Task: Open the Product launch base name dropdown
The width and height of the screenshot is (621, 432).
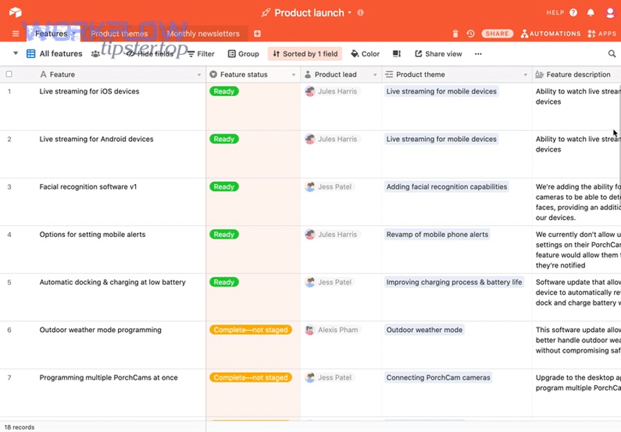Action: [350, 12]
